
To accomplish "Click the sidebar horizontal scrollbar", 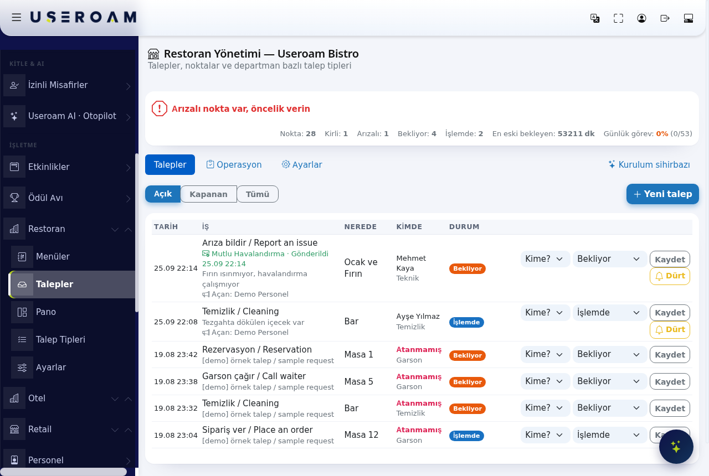I will [63, 472].
